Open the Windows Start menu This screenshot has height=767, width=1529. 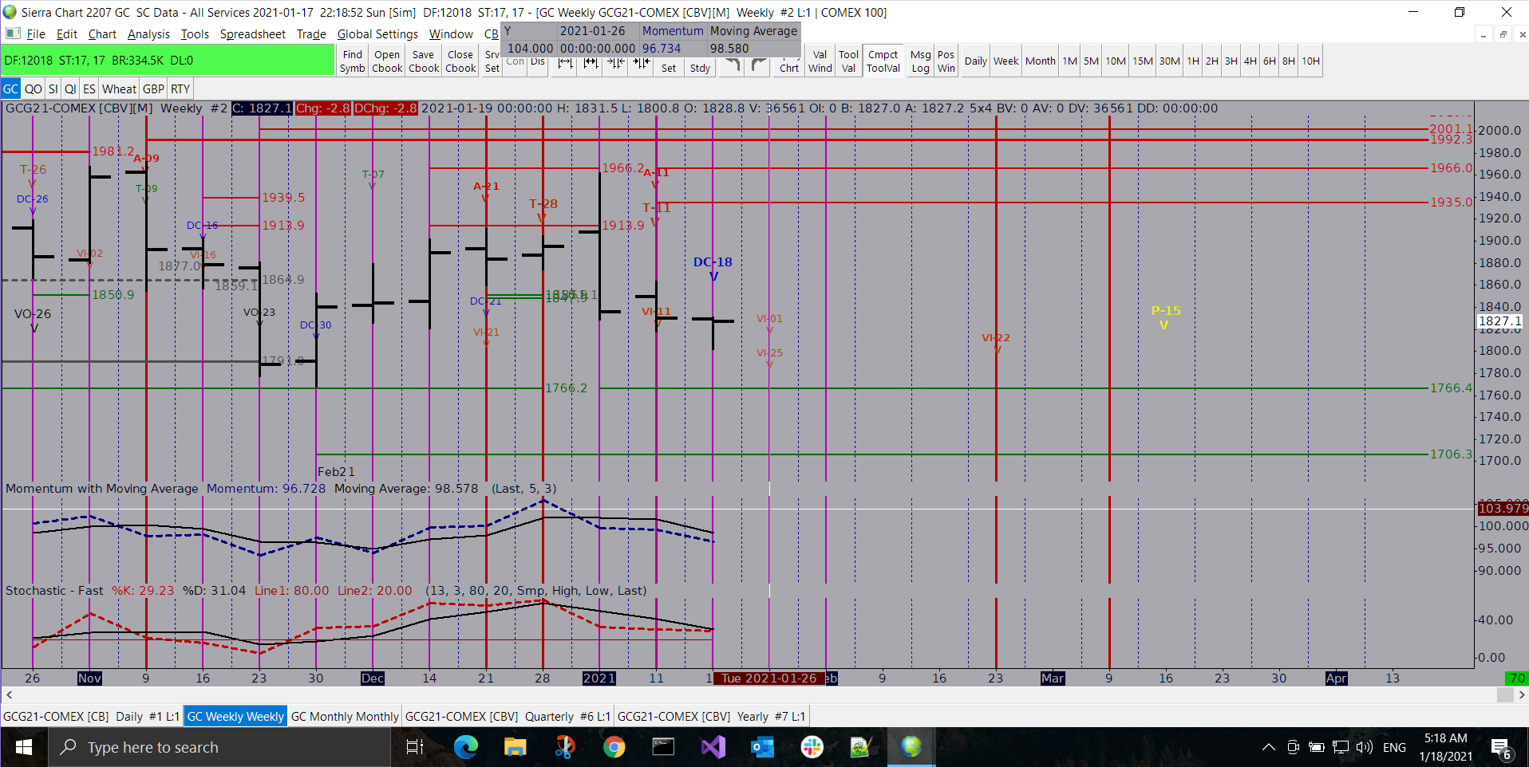[x=24, y=747]
